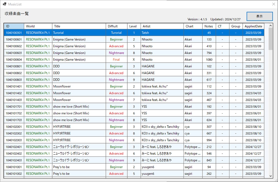Select the Tutorial row by Tatsh
The width and height of the screenshot is (278, 182).
(x=81, y=33)
